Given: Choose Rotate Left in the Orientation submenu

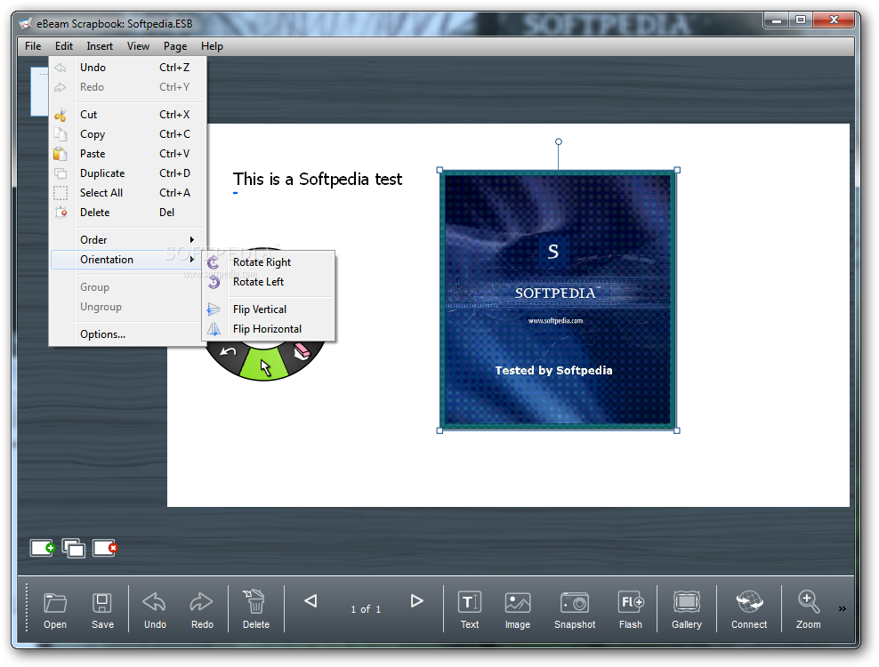Looking at the screenshot, I should tap(269, 282).
